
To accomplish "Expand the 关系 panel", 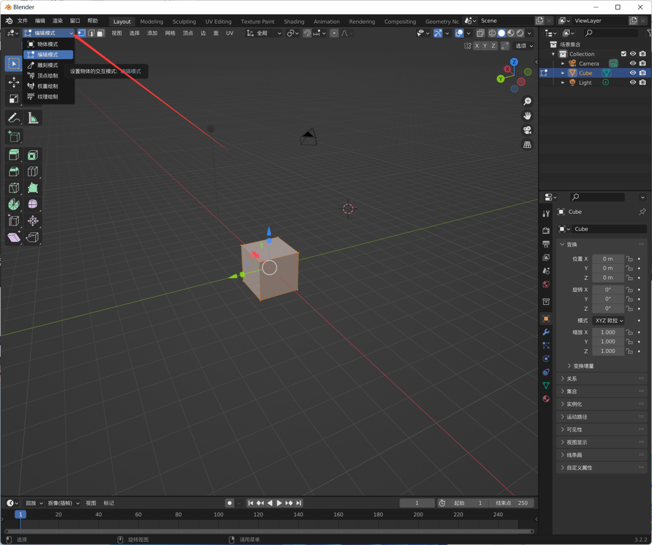I will click(602, 379).
